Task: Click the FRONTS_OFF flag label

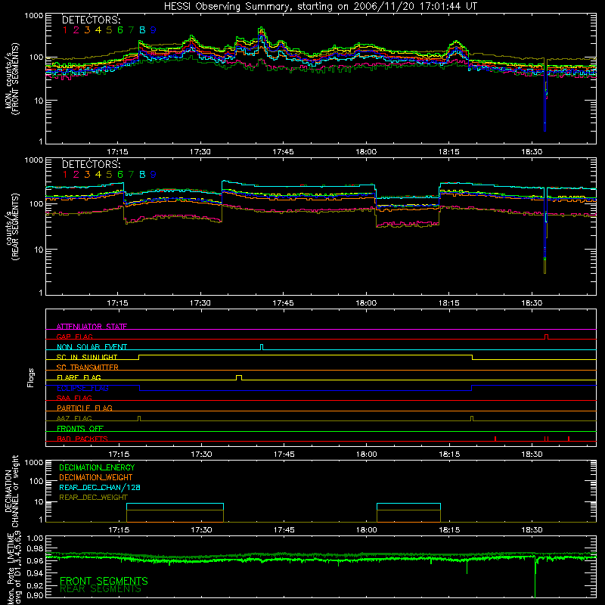Action: pyautogui.click(x=80, y=428)
